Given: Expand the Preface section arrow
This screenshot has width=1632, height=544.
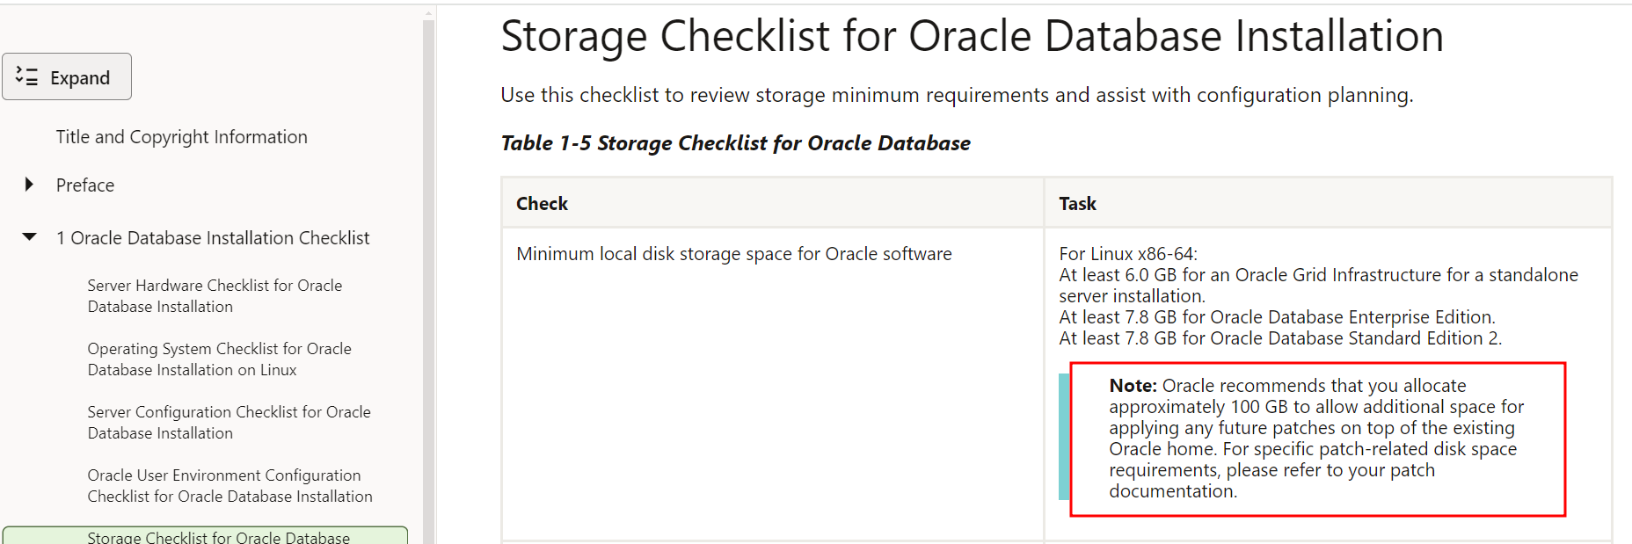Looking at the screenshot, I should pos(29,185).
